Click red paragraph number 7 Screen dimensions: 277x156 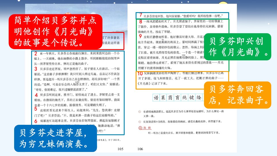141,15
